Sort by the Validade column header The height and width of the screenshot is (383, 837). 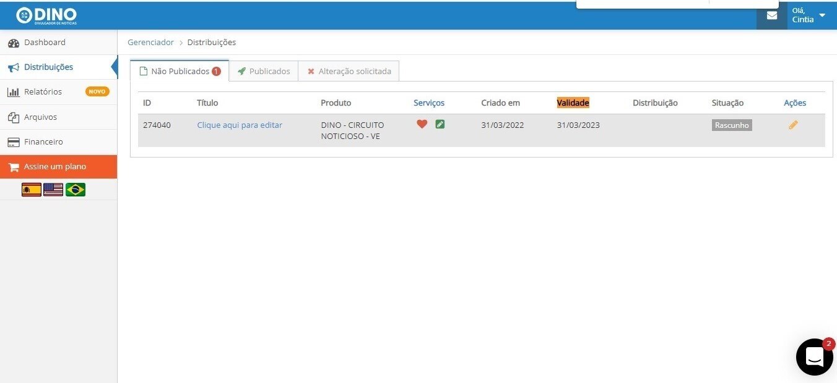coord(573,103)
